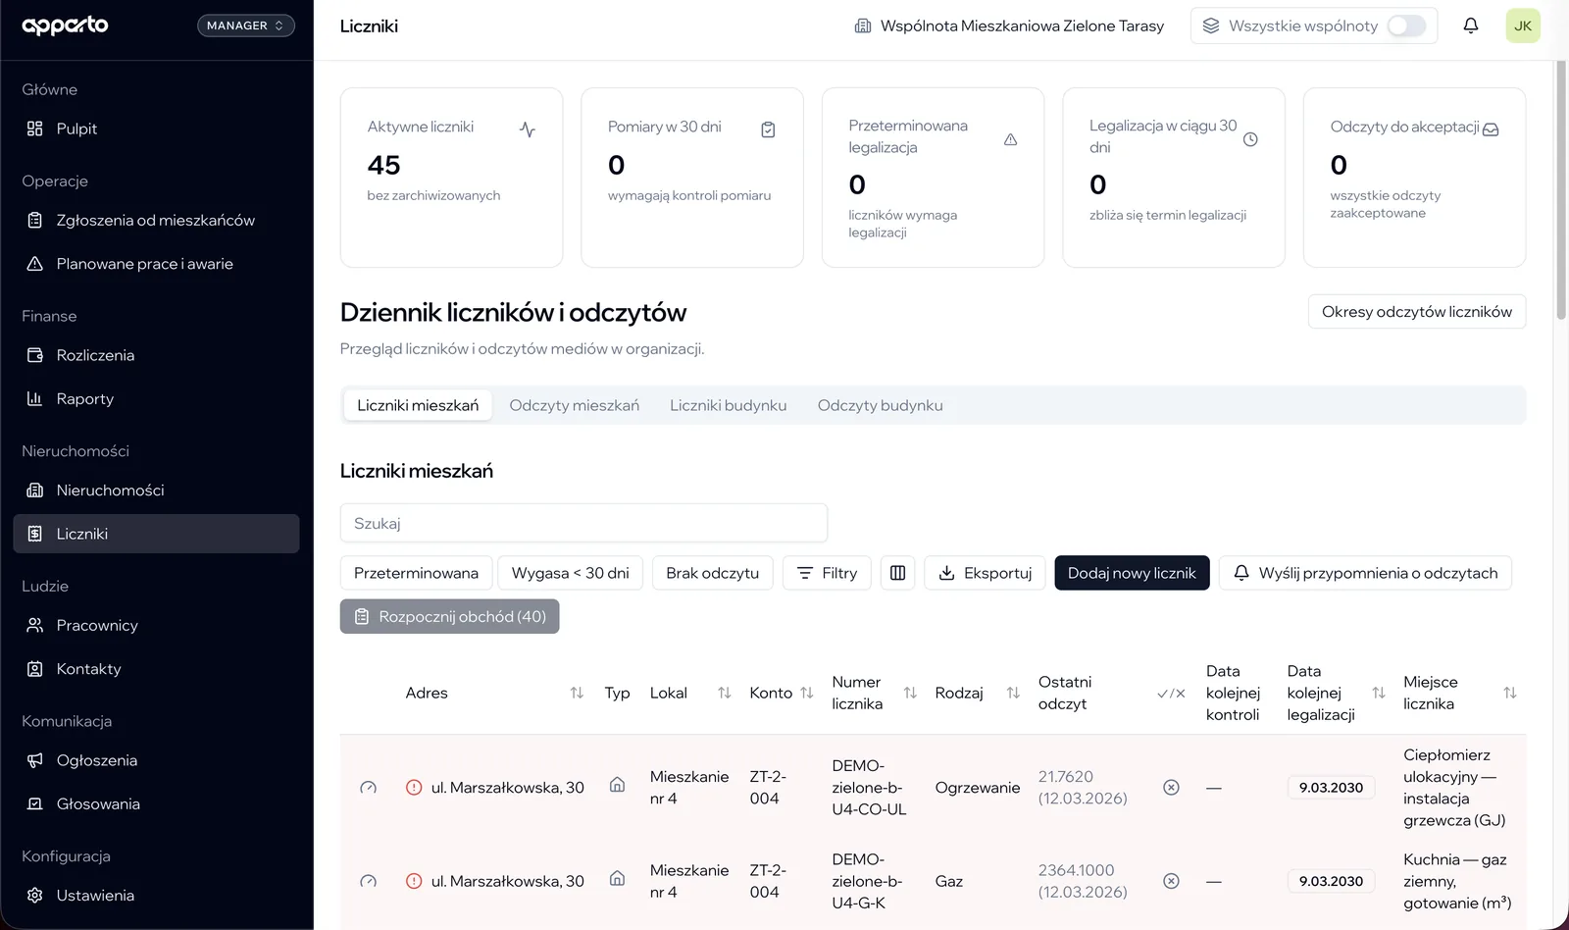Toggle the Przeterminowana quick filter

coord(416,573)
